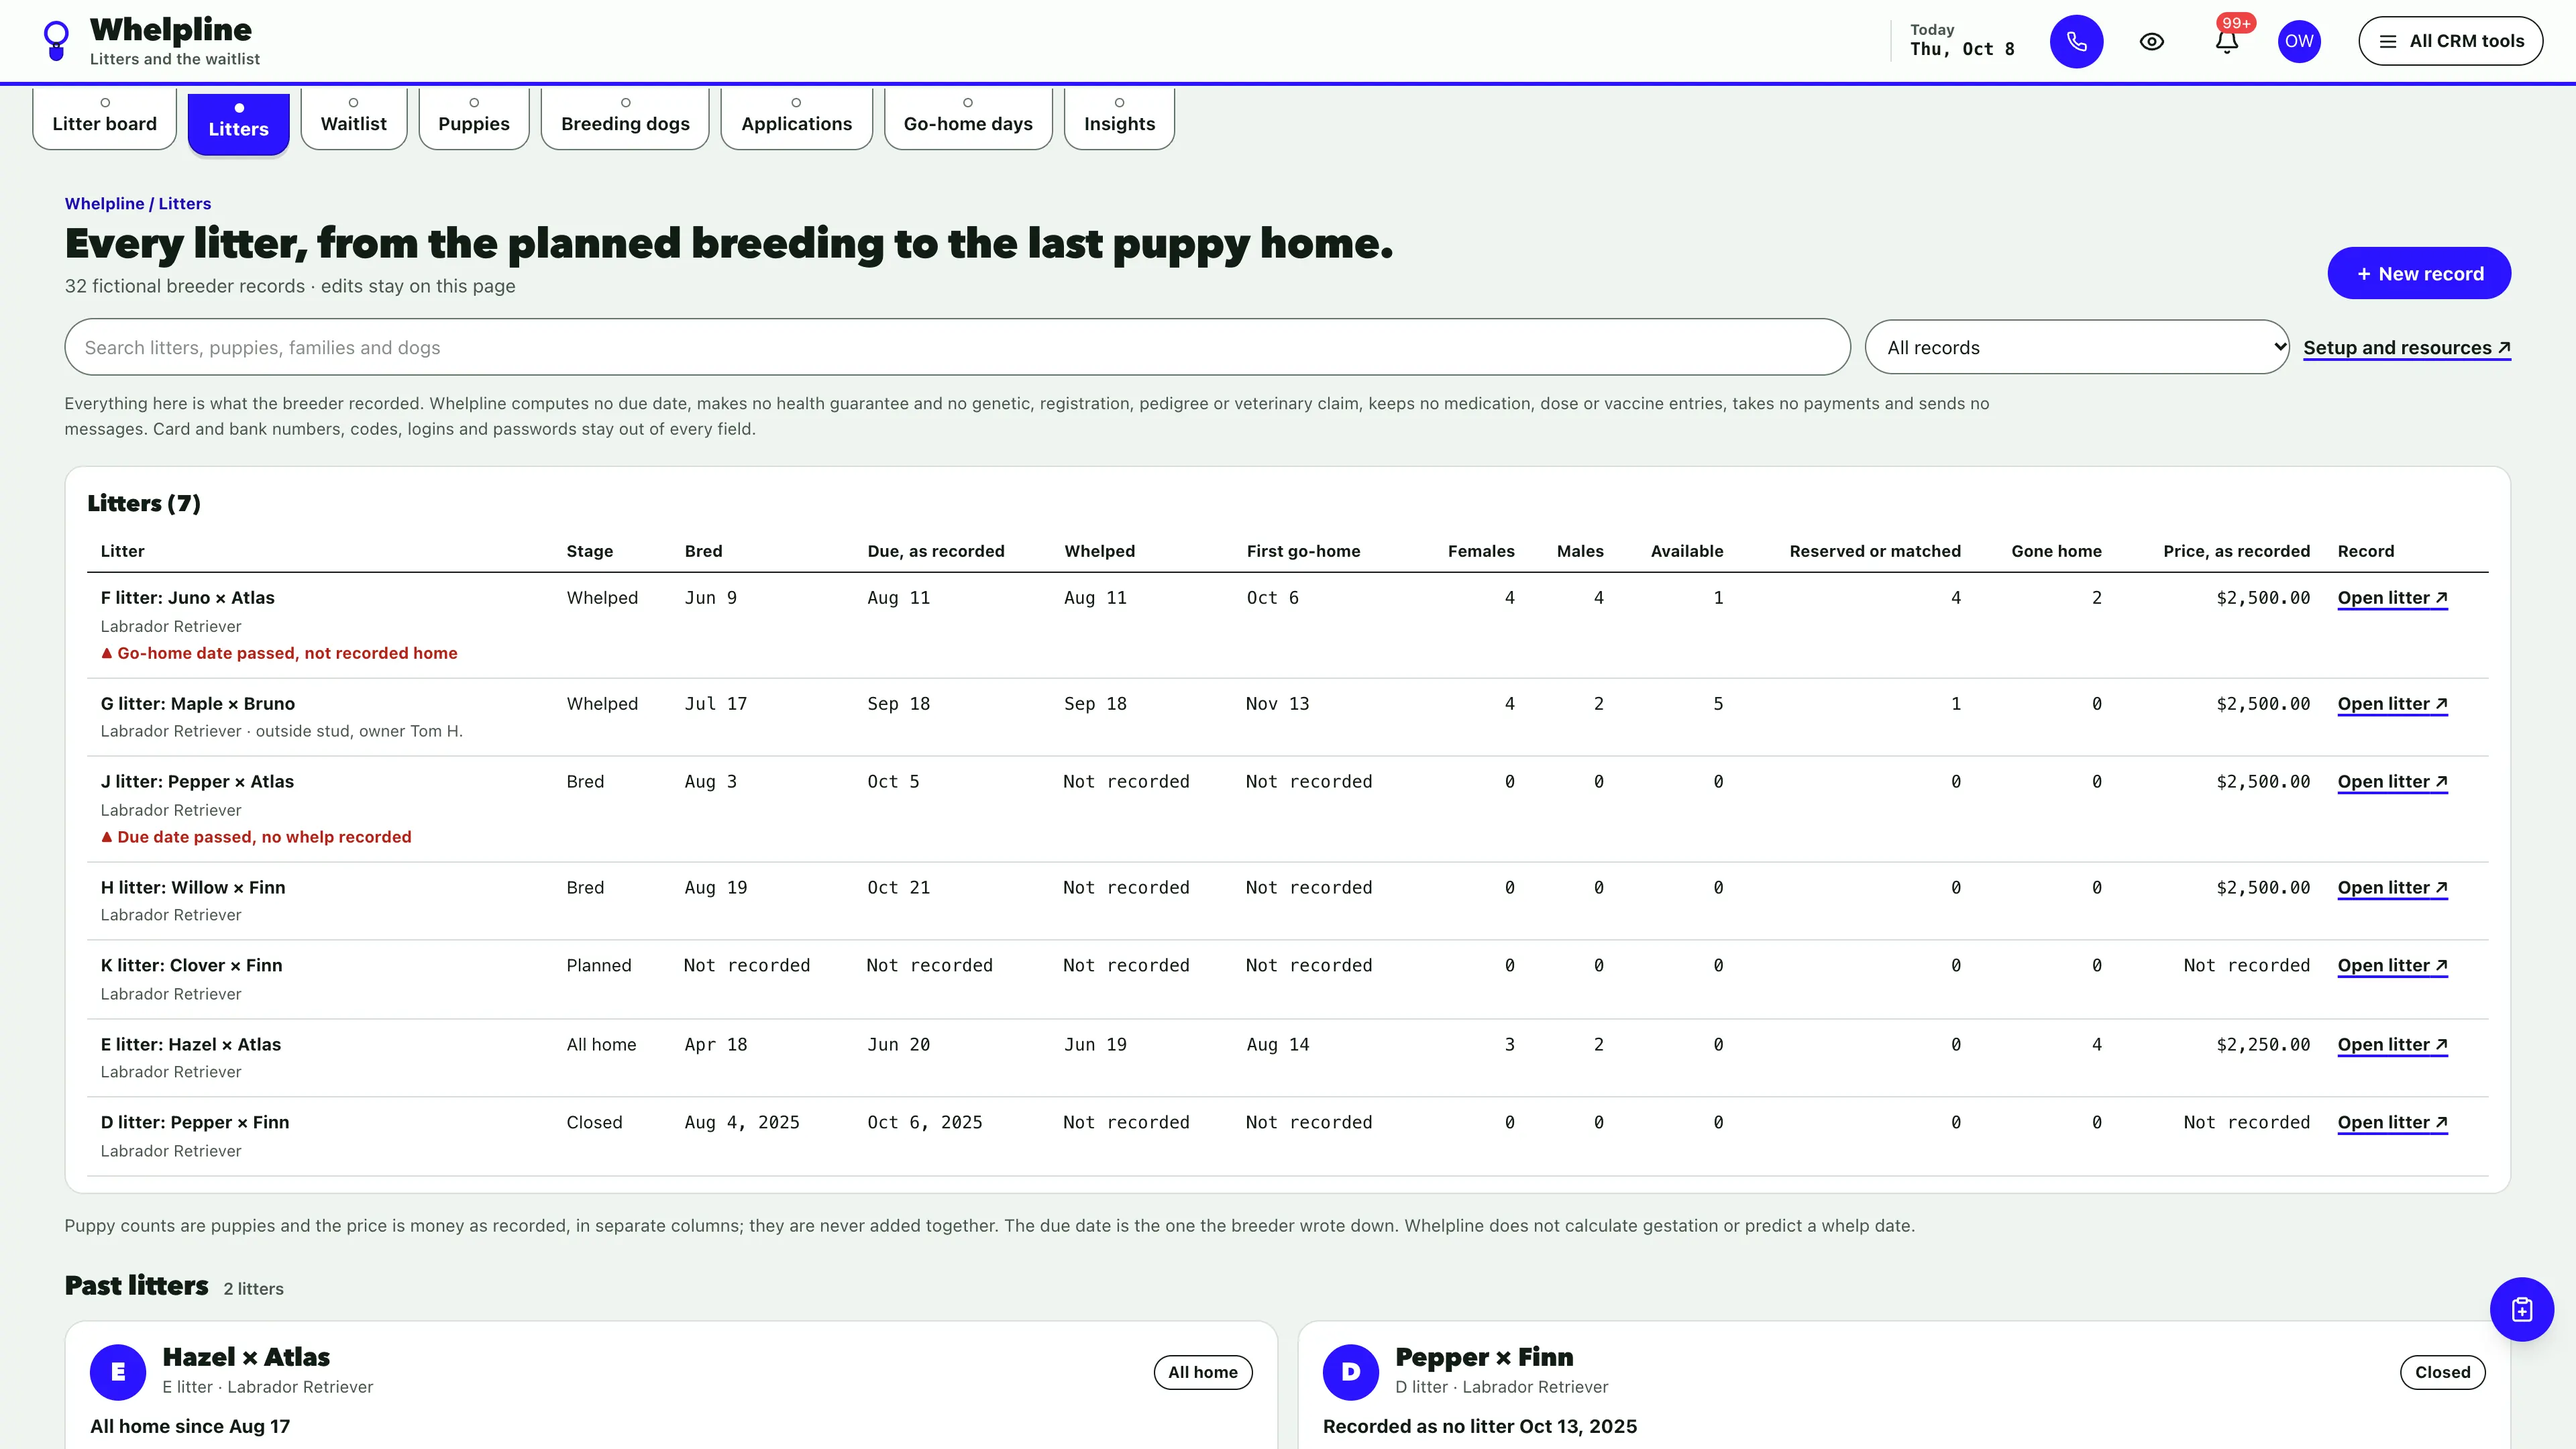Click the Past litters heading

click(x=137, y=1285)
